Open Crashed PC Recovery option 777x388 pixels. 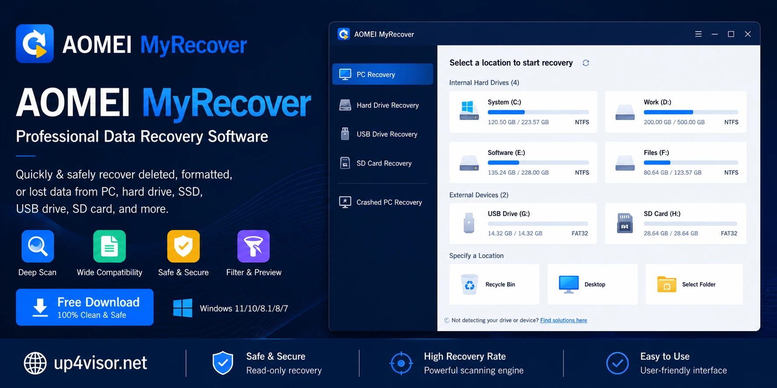click(x=383, y=202)
